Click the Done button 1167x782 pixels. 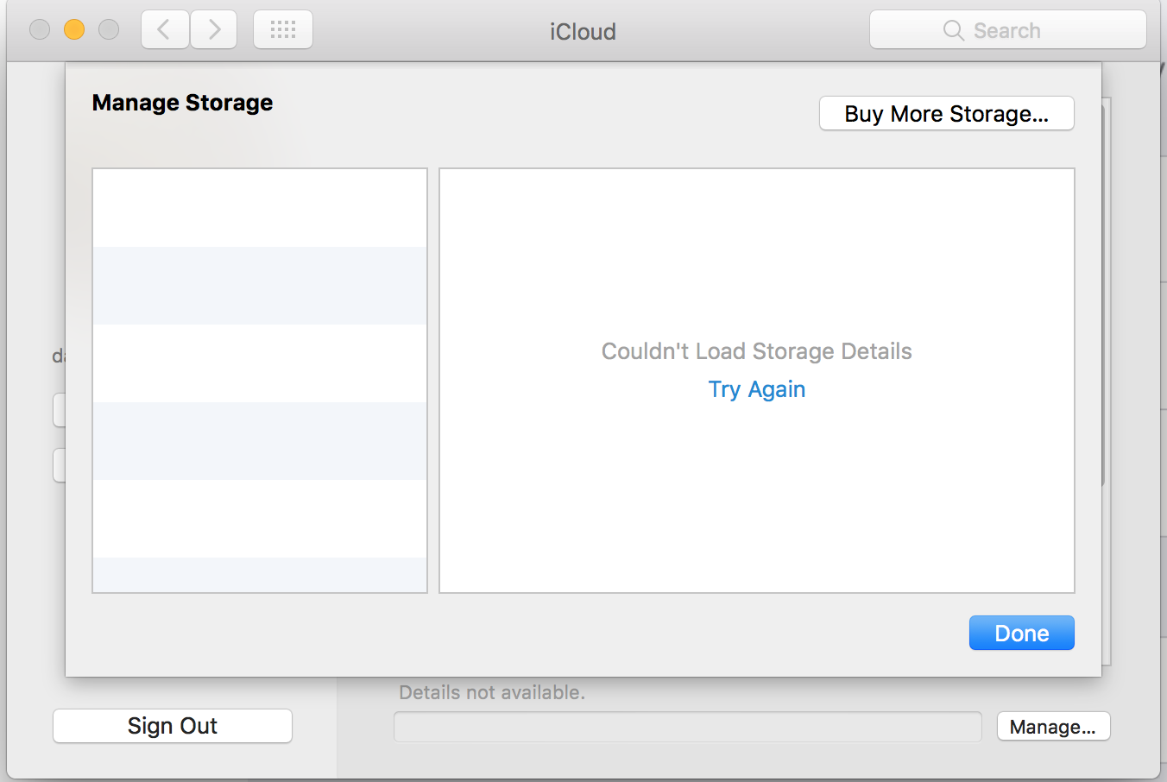1022,633
